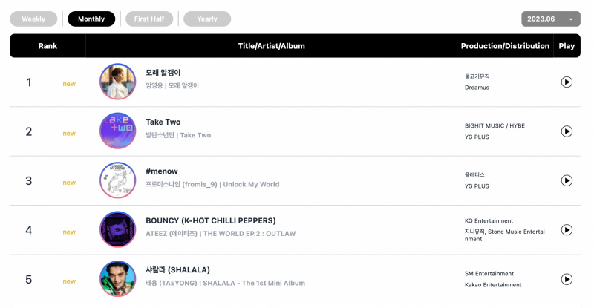Viewport: 594px width, 308px height.
Task: Open the 임영웅 album cover thumbnail
Action: (118, 82)
